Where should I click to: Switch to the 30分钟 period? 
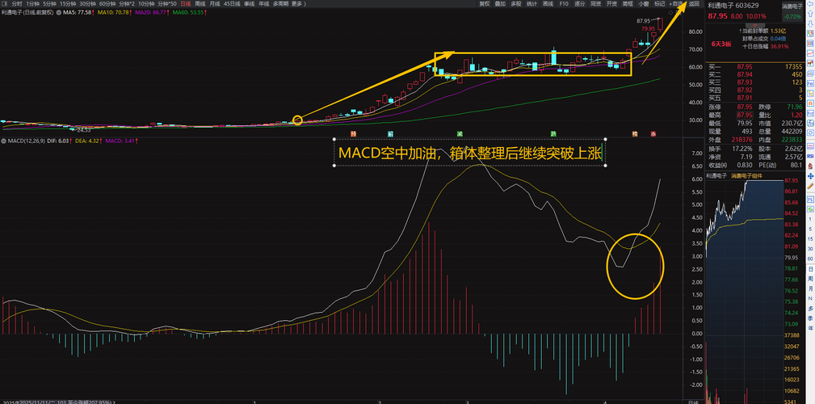pyautogui.click(x=88, y=4)
